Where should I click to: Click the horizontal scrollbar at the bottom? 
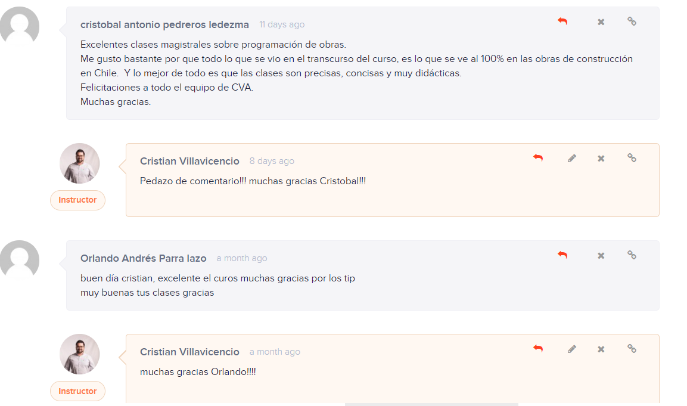431,404
